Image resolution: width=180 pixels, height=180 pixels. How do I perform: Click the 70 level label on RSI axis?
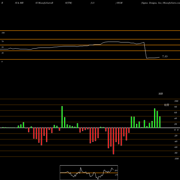click(x=3, y=41)
